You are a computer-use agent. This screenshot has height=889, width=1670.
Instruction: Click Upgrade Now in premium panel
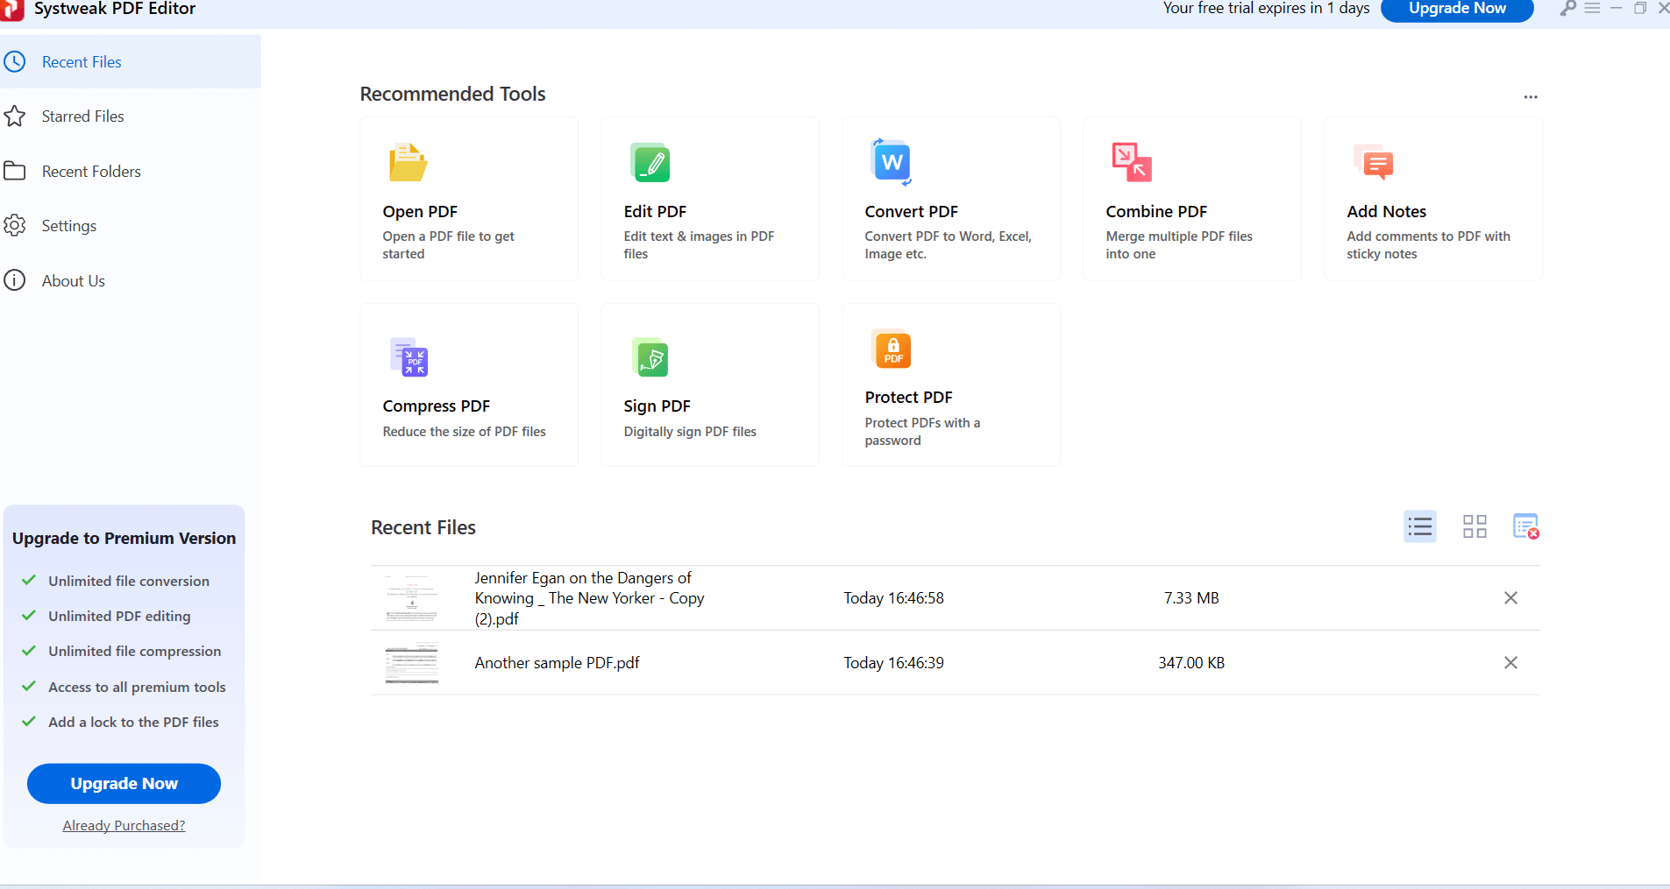pyautogui.click(x=124, y=784)
